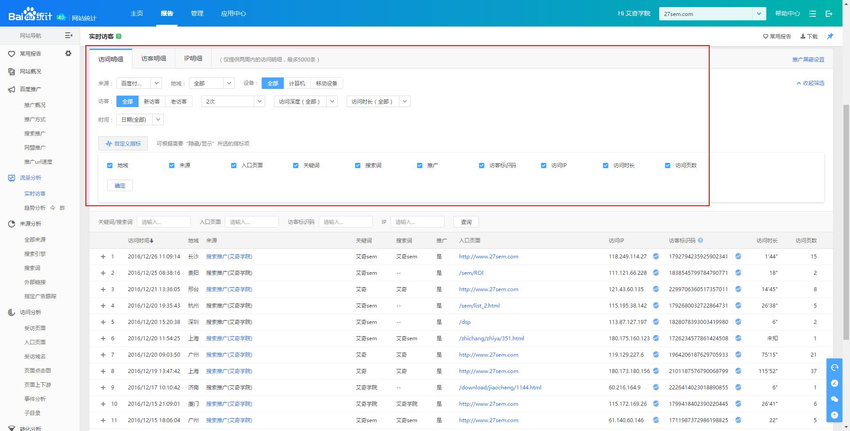Expand row 1 details with plus sign
The image size is (850, 431).
click(103, 257)
